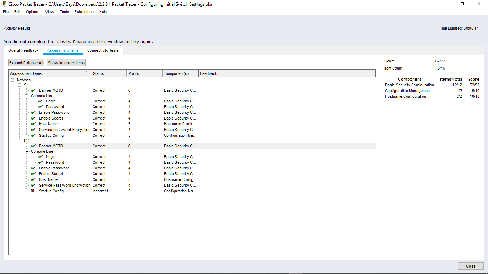Sort by Component(s) column header
This screenshot has width=488, height=274.
180,73
